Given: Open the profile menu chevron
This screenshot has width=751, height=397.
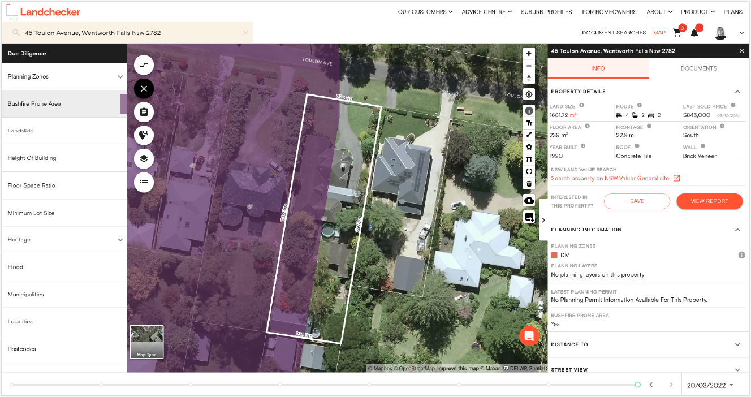Looking at the screenshot, I should point(741,33).
